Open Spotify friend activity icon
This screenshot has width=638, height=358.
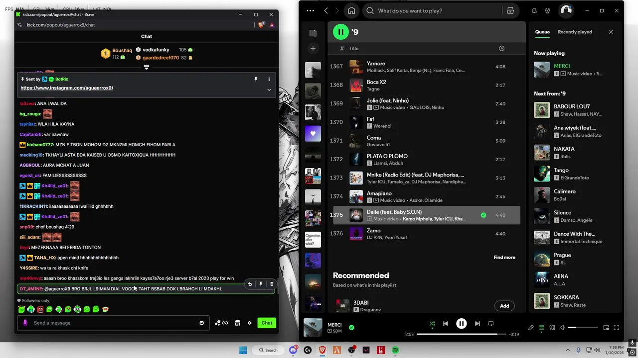tap(548, 10)
